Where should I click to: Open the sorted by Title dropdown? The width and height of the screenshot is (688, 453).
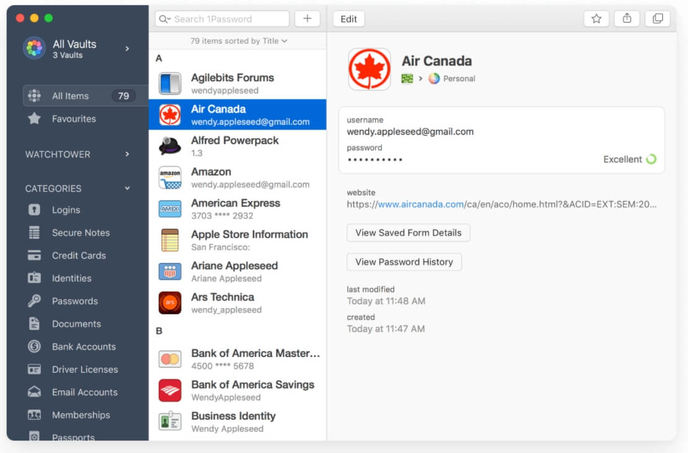tap(239, 41)
